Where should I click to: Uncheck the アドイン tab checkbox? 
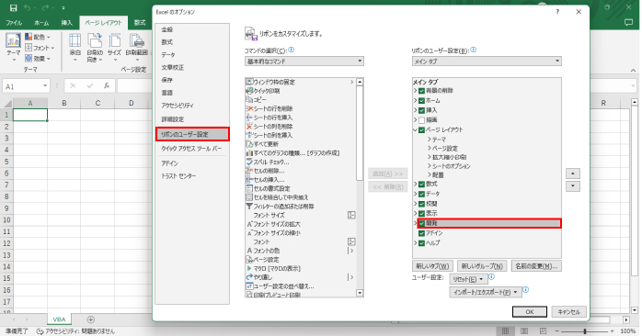click(x=422, y=233)
